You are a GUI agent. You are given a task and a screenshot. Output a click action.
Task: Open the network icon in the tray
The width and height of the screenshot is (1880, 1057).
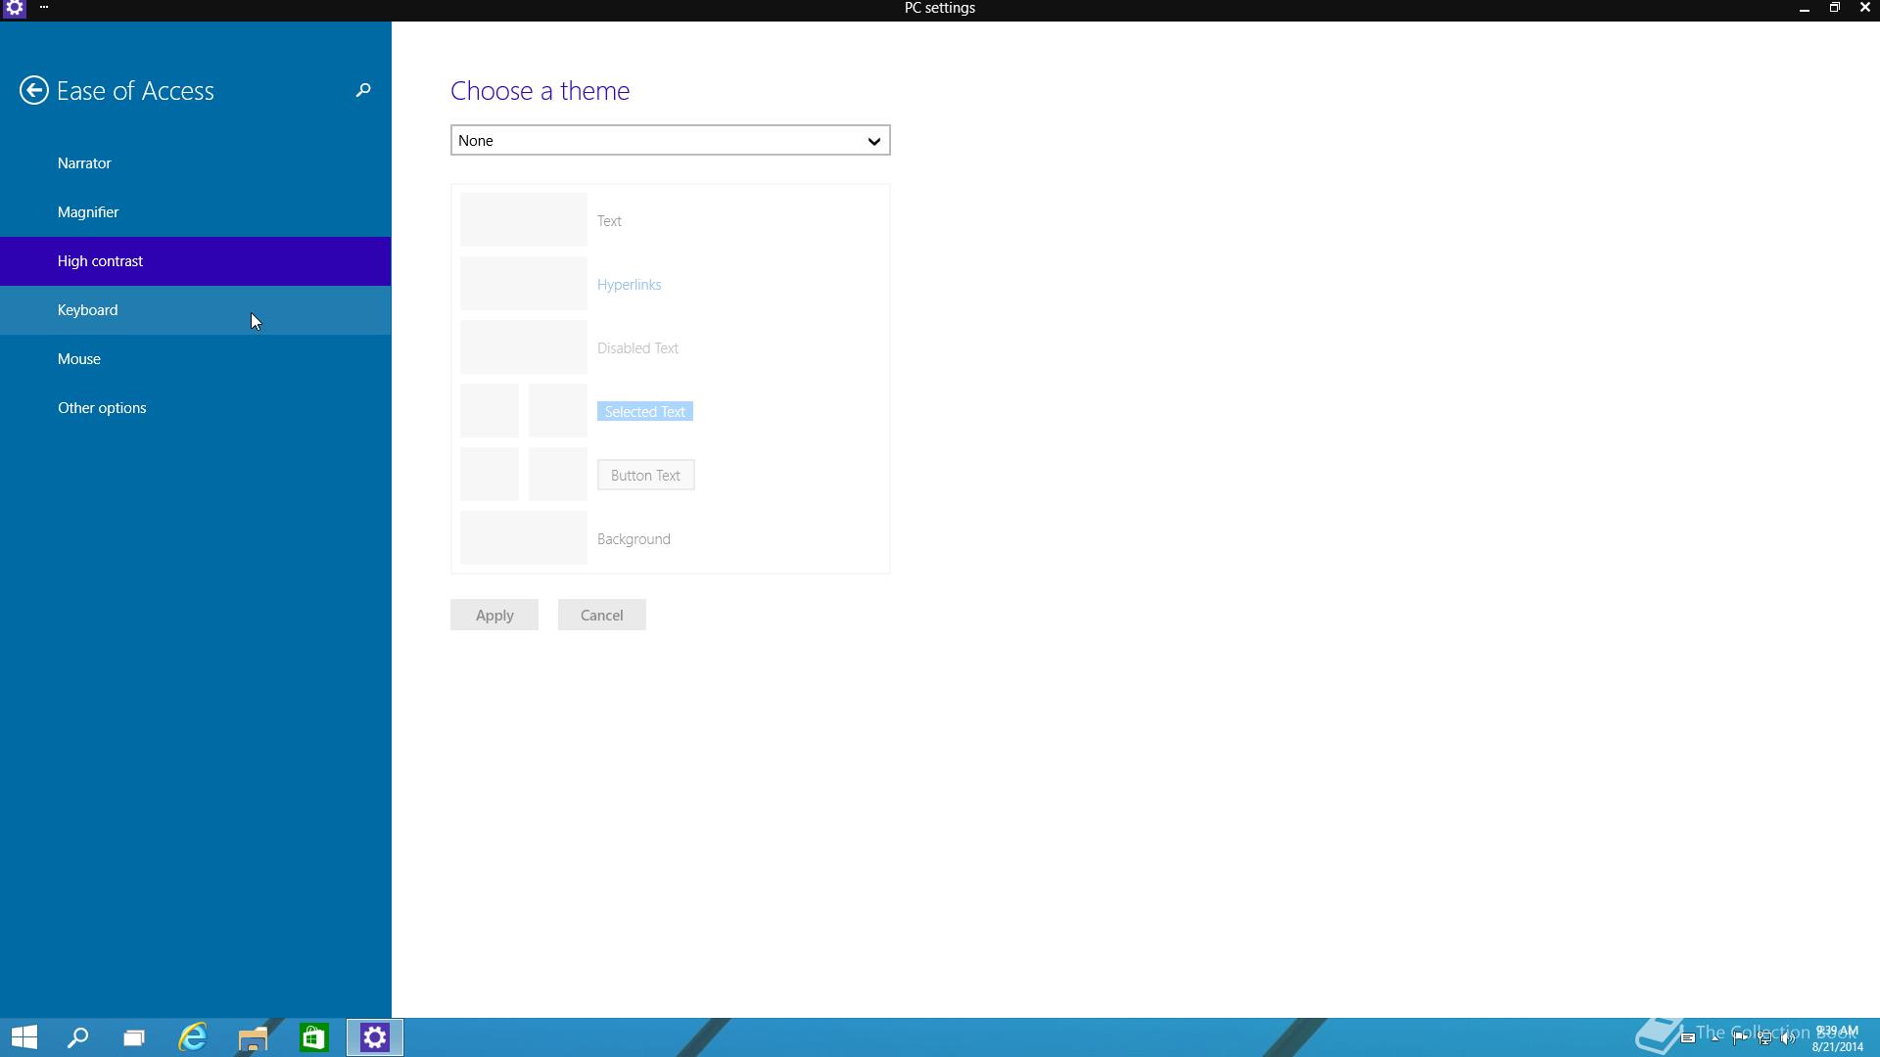pos(1765,1037)
